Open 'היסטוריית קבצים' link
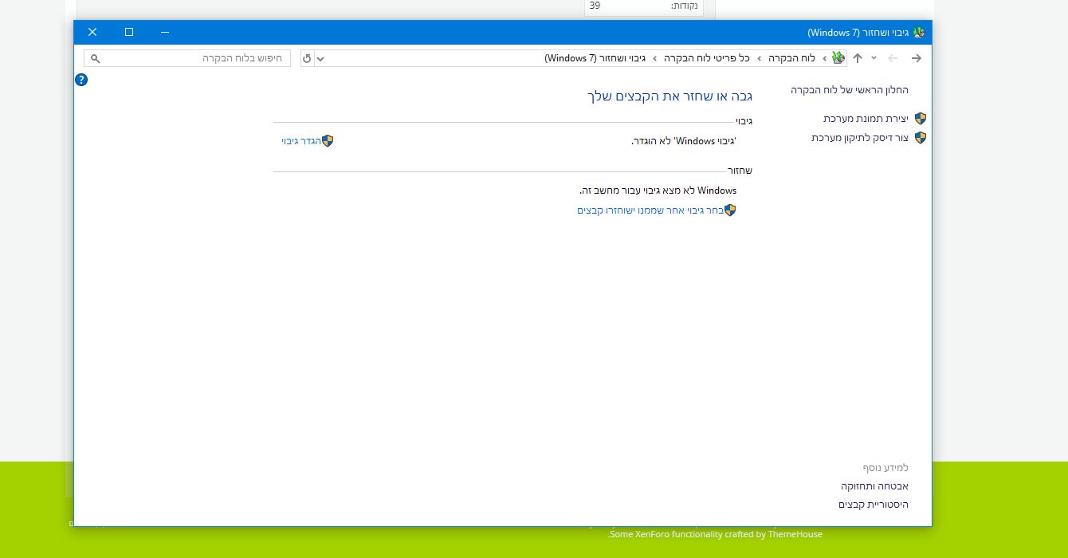This screenshot has height=558, width=1068. coord(874,505)
